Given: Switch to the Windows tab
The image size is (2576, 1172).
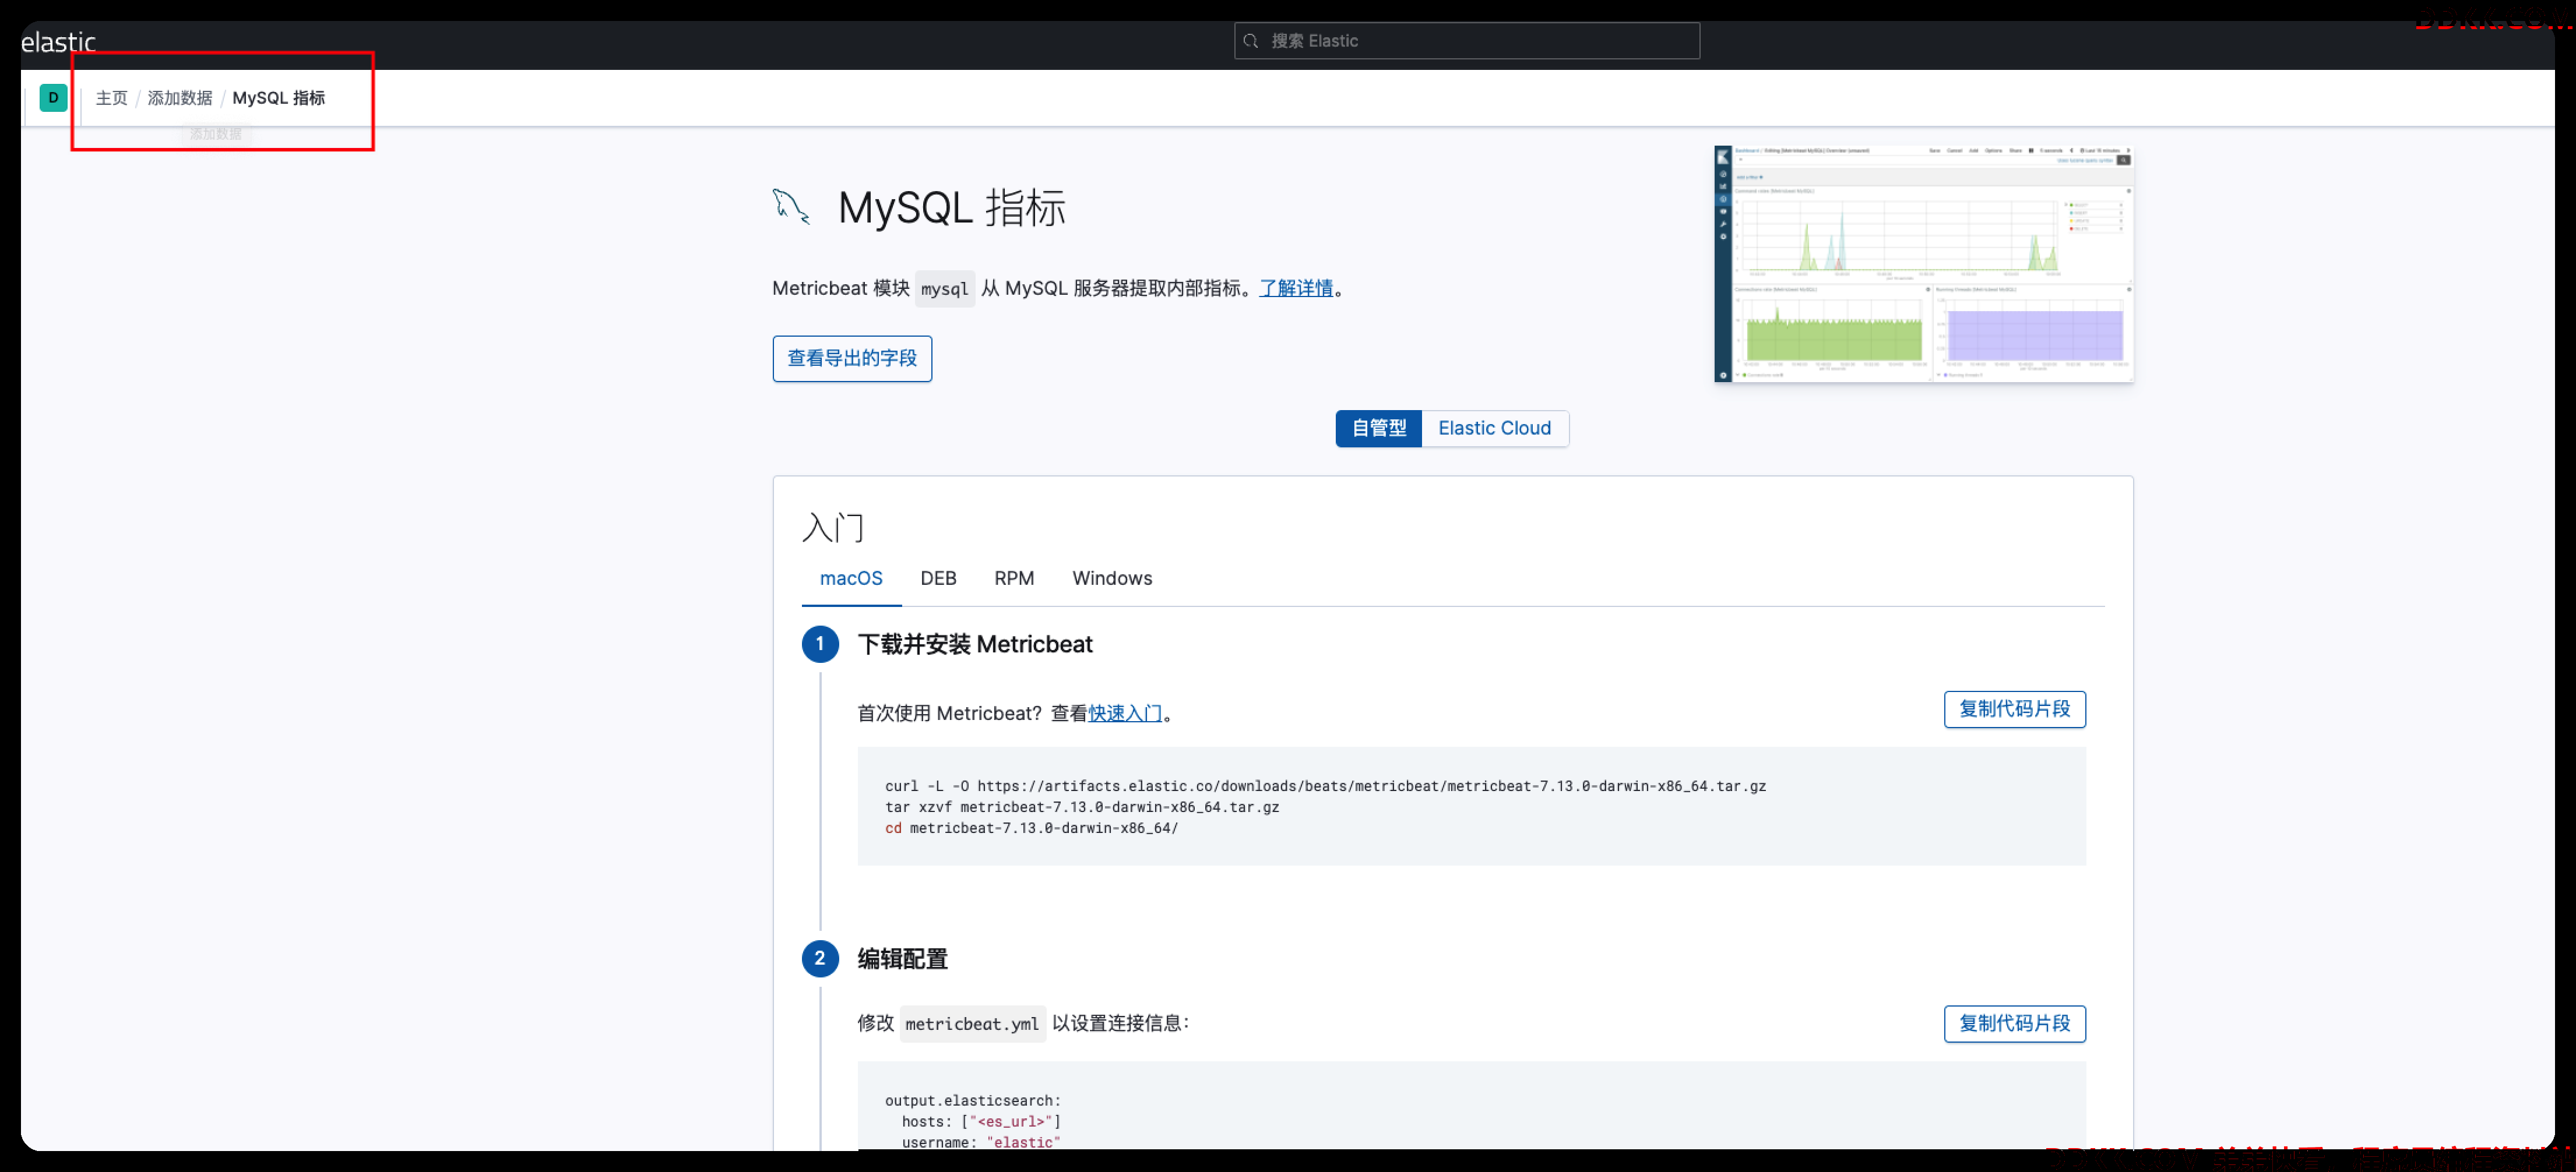Looking at the screenshot, I should (1112, 578).
